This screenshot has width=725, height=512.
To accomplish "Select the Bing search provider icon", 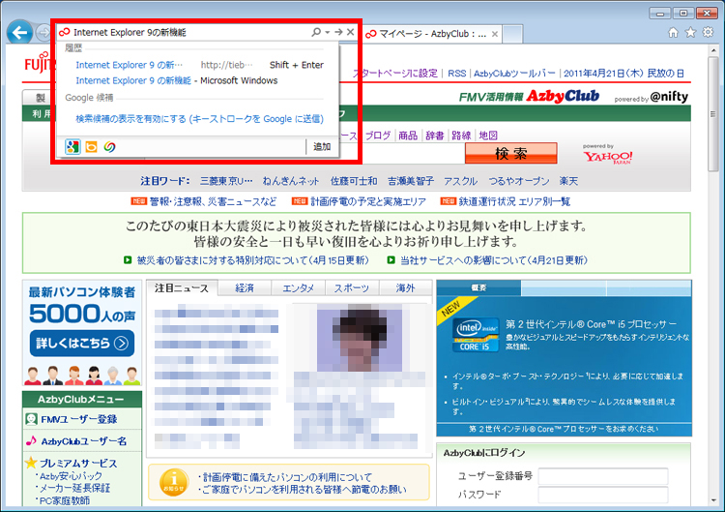I will (x=91, y=147).
